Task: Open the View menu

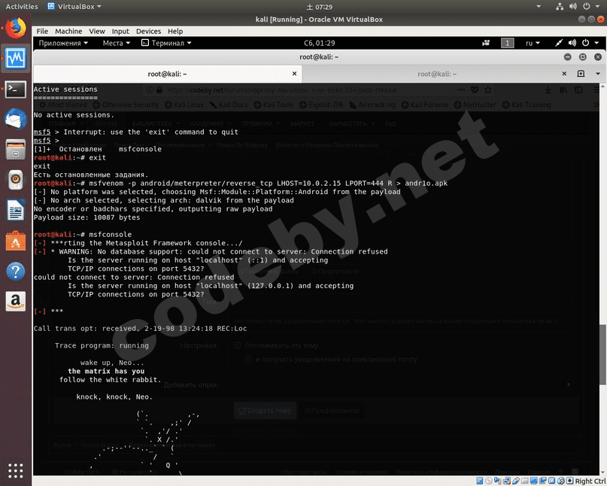Action: (x=97, y=32)
